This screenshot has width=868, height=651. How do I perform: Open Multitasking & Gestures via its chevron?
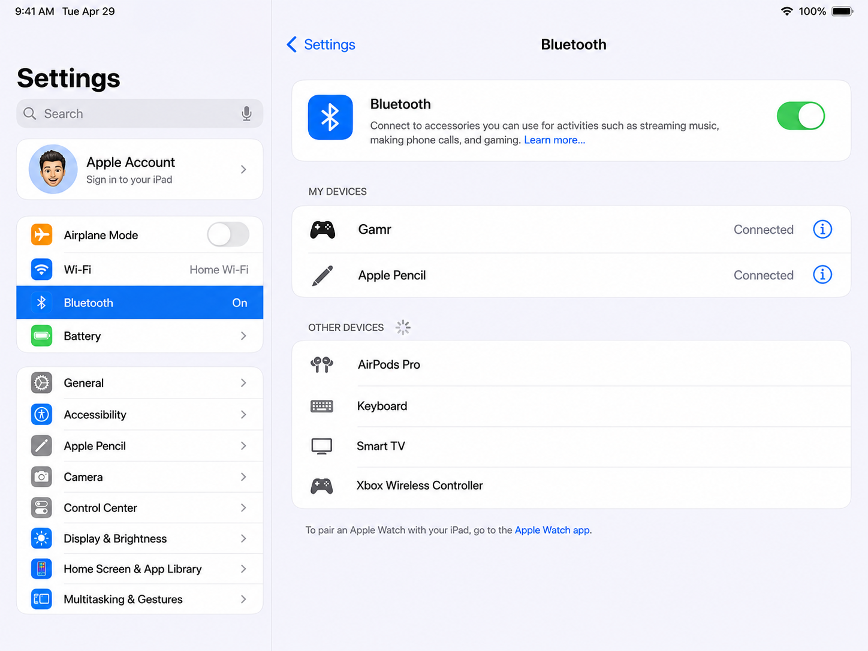click(243, 599)
